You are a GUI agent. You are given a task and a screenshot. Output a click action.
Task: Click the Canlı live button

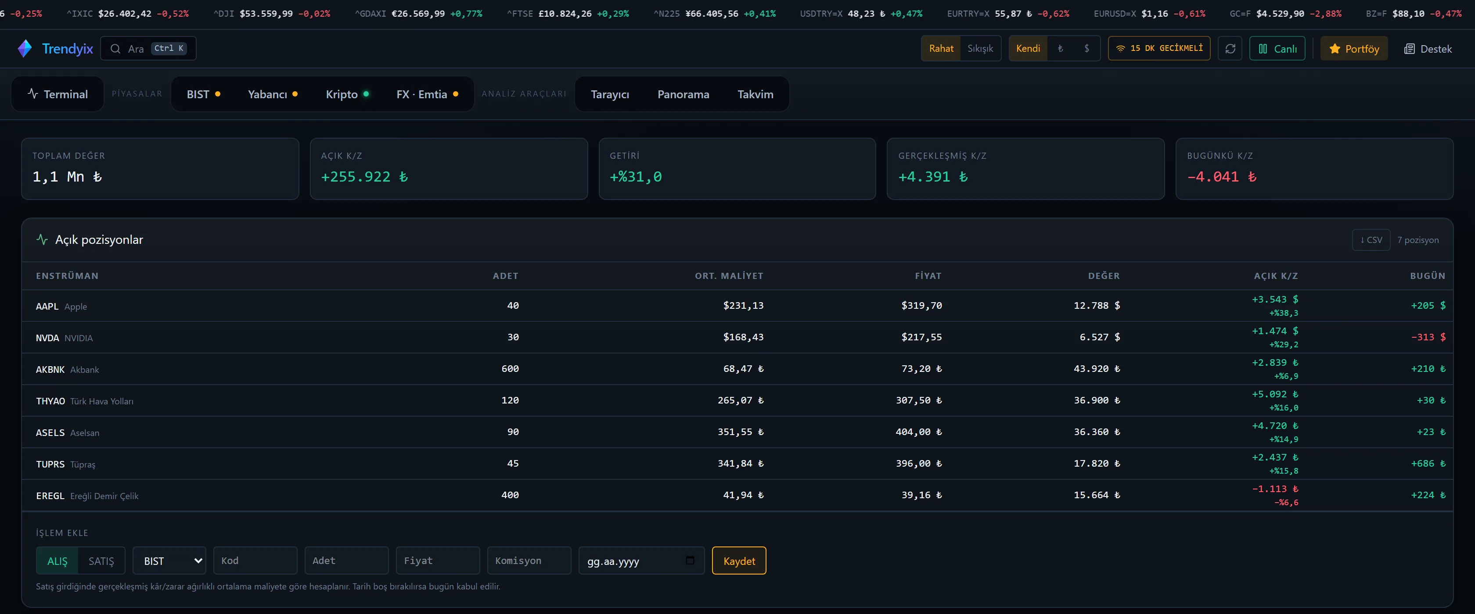pos(1277,49)
